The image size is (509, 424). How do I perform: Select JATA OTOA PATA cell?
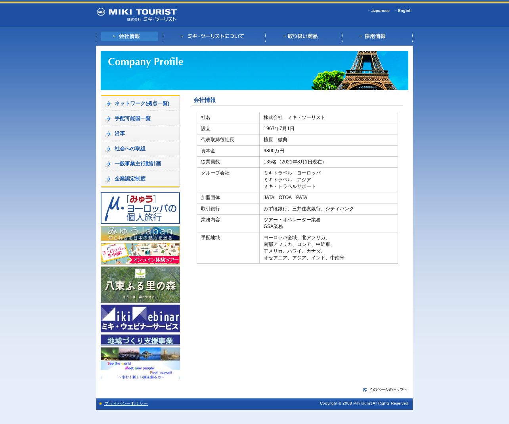click(329, 198)
